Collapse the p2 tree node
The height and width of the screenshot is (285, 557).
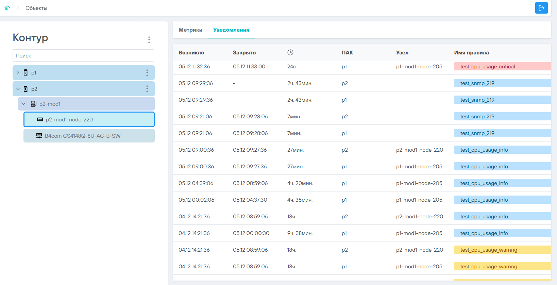click(x=18, y=89)
